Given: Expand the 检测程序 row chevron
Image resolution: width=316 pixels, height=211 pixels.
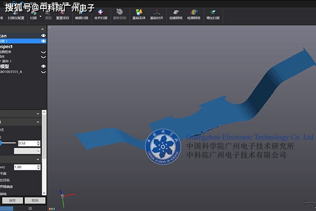Looking at the screenshot, I should pos(43,52).
